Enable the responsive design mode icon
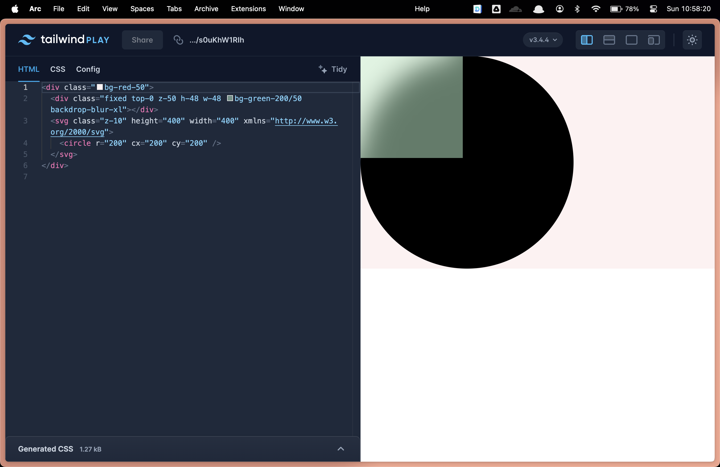This screenshot has height=467, width=720. [x=653, y=40]
